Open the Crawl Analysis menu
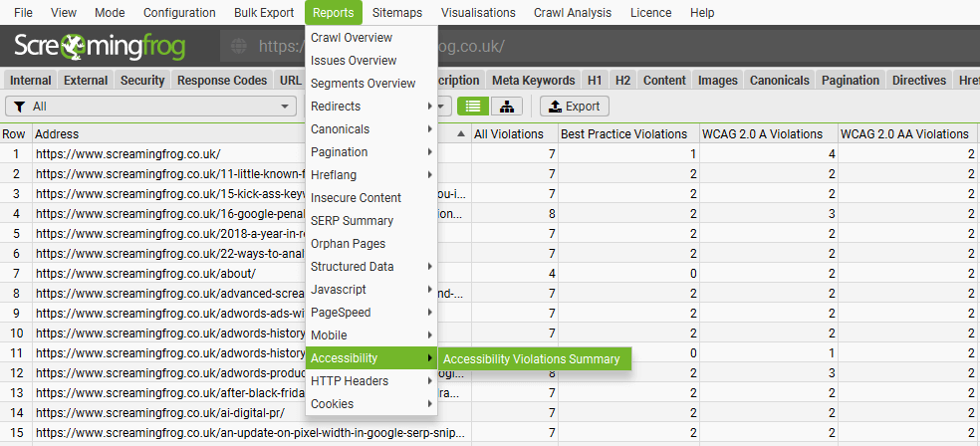Viewport: 980px width, 446px height. pyautogui.click(x=573, y=13)
